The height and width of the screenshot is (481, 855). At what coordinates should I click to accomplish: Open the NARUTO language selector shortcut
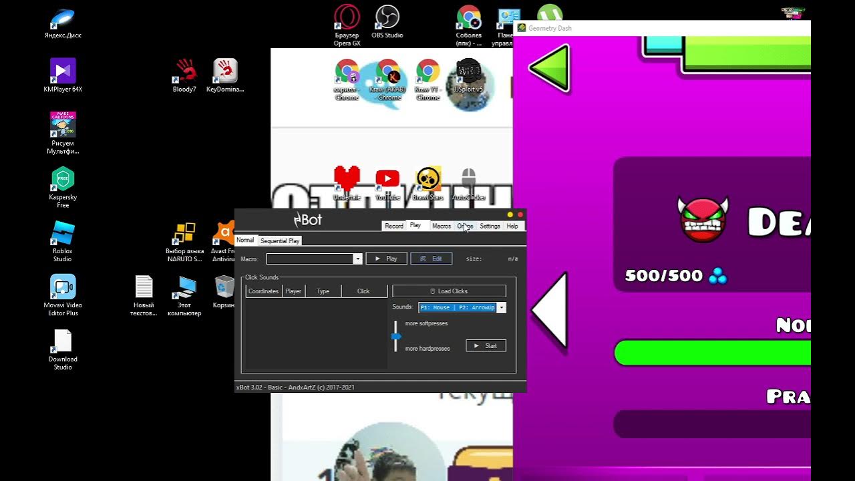click(184, 241)
